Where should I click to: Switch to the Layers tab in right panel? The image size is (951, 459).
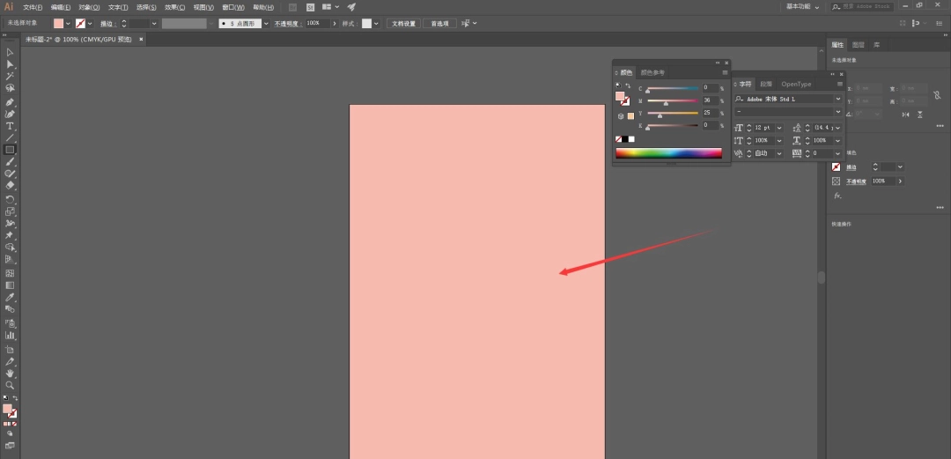click(x=859, y=45)
